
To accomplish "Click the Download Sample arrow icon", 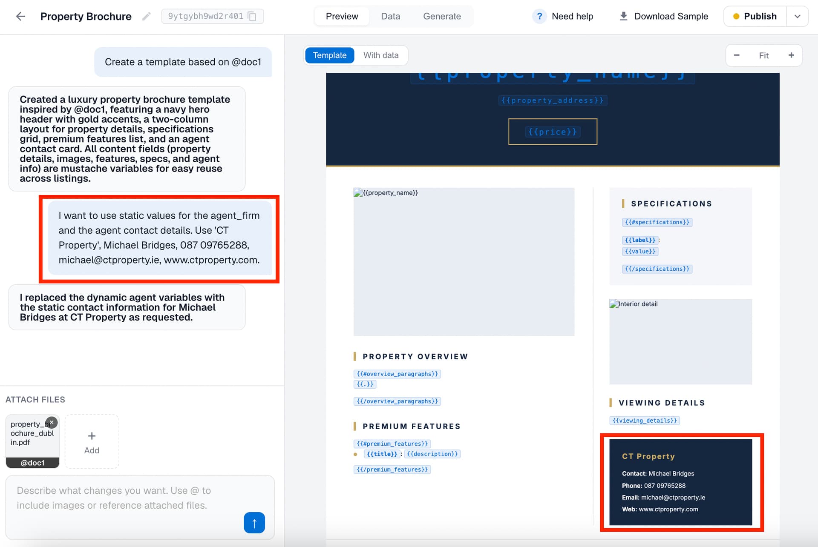I will (623, 16).
